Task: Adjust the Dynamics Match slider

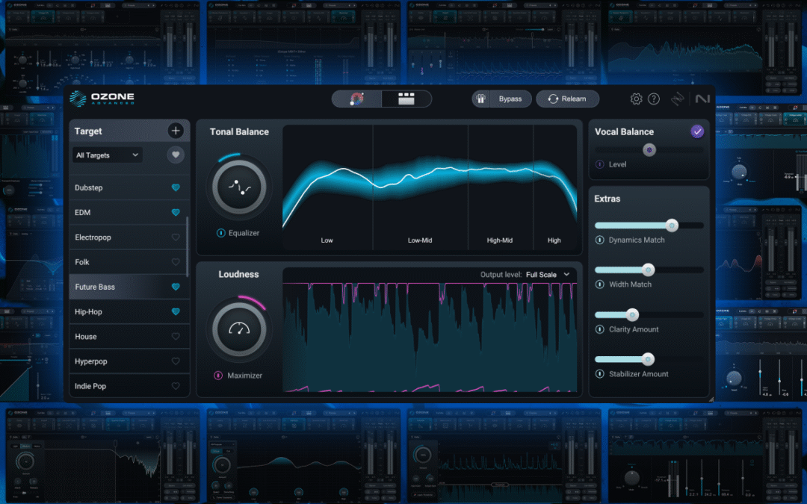Action: [x=649, y=225]
